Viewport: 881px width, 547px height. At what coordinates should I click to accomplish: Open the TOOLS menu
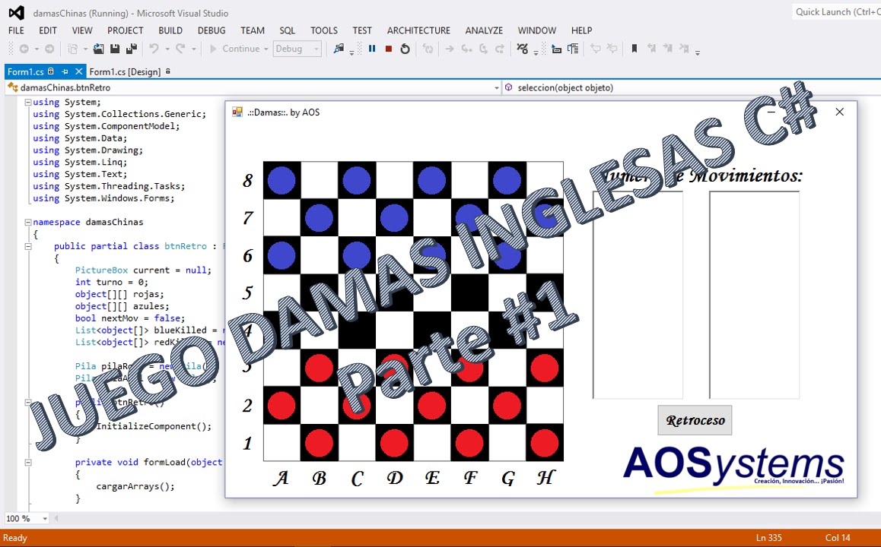point(324,30)
